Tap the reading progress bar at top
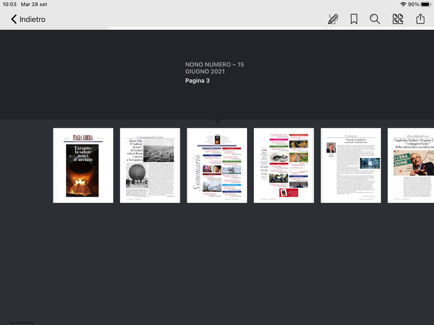Screen dimensions: 434x325 pyautogui.click(x=217, y=28)
